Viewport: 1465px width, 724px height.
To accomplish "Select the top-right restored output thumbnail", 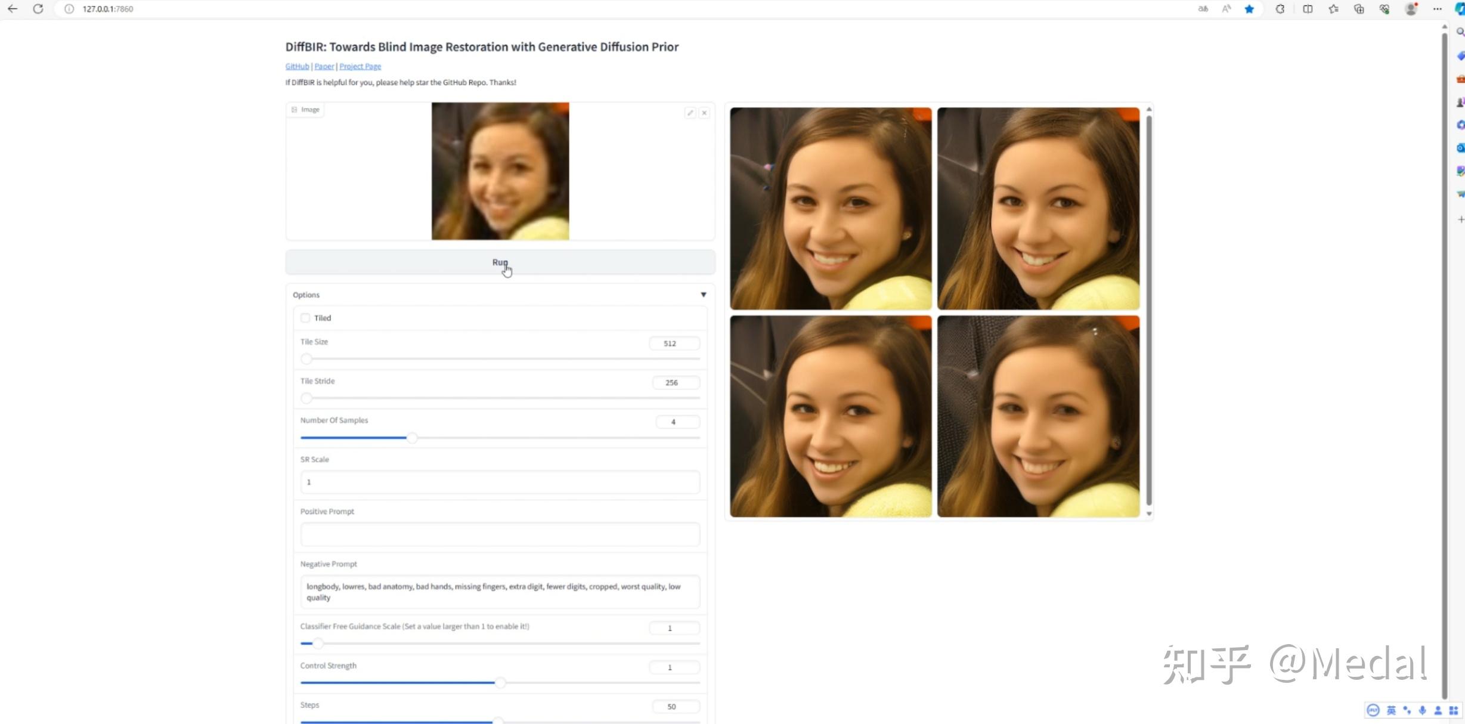I will (1038, 208).
